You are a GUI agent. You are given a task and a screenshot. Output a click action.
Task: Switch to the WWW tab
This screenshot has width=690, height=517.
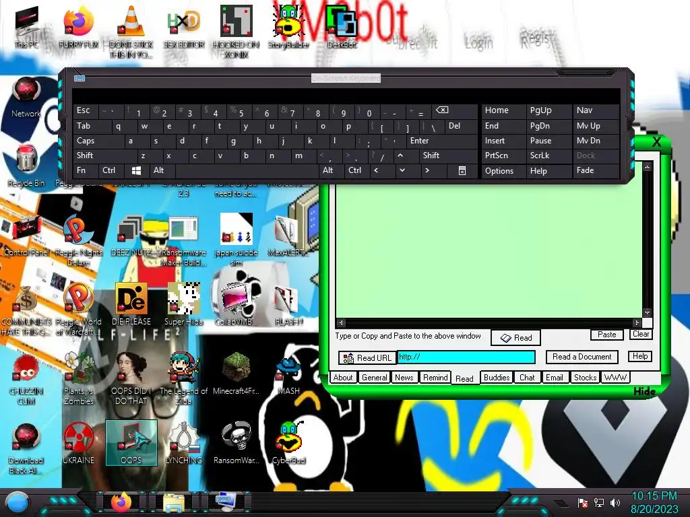[x=615, y=378]
